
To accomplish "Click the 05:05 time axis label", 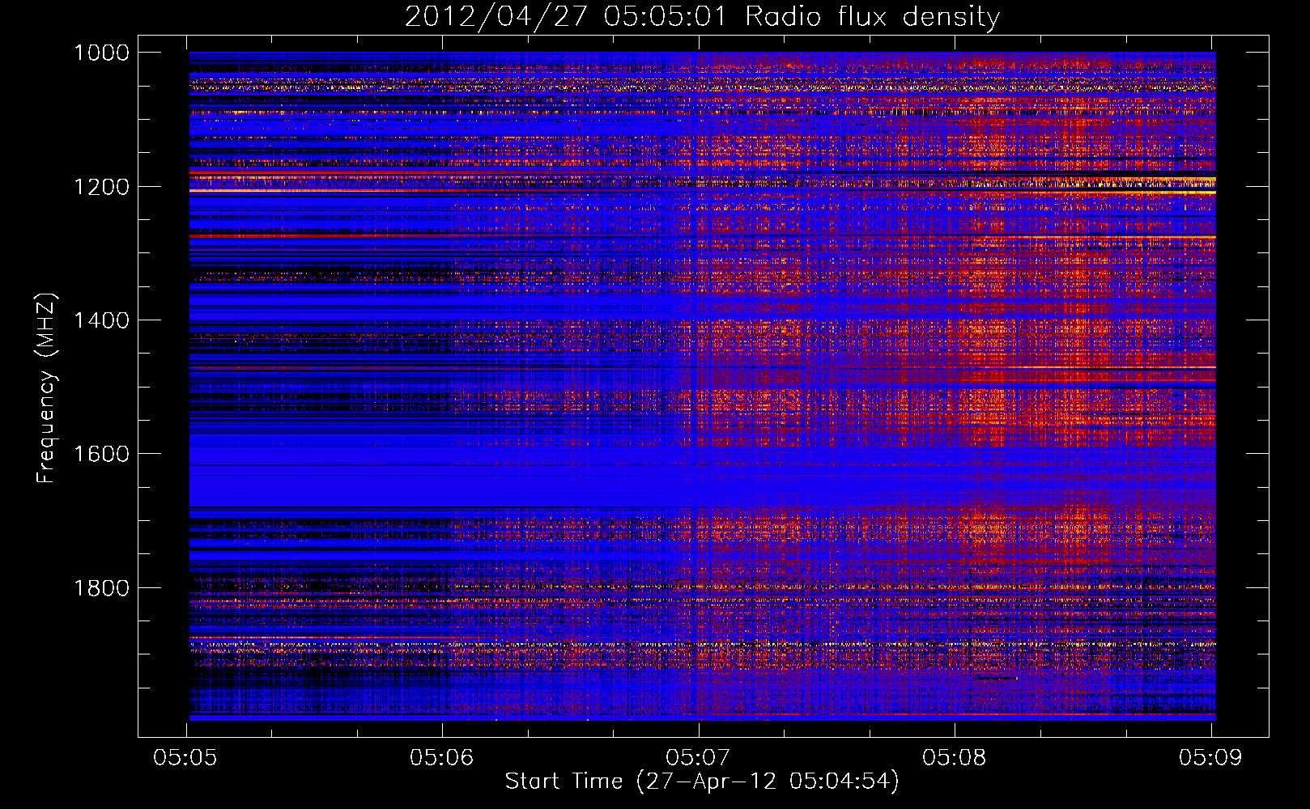I will click(x=185, y=757).
